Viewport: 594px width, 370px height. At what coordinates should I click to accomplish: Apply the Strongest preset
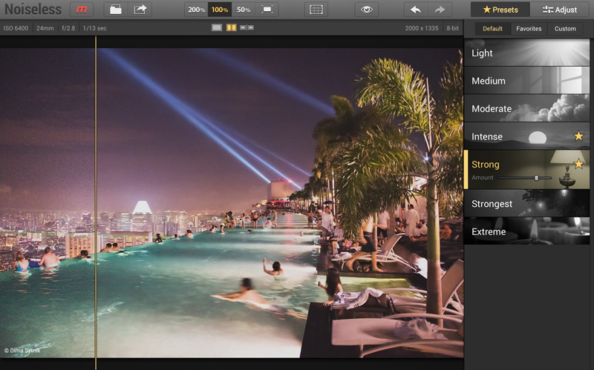click(x=526, y=204)
